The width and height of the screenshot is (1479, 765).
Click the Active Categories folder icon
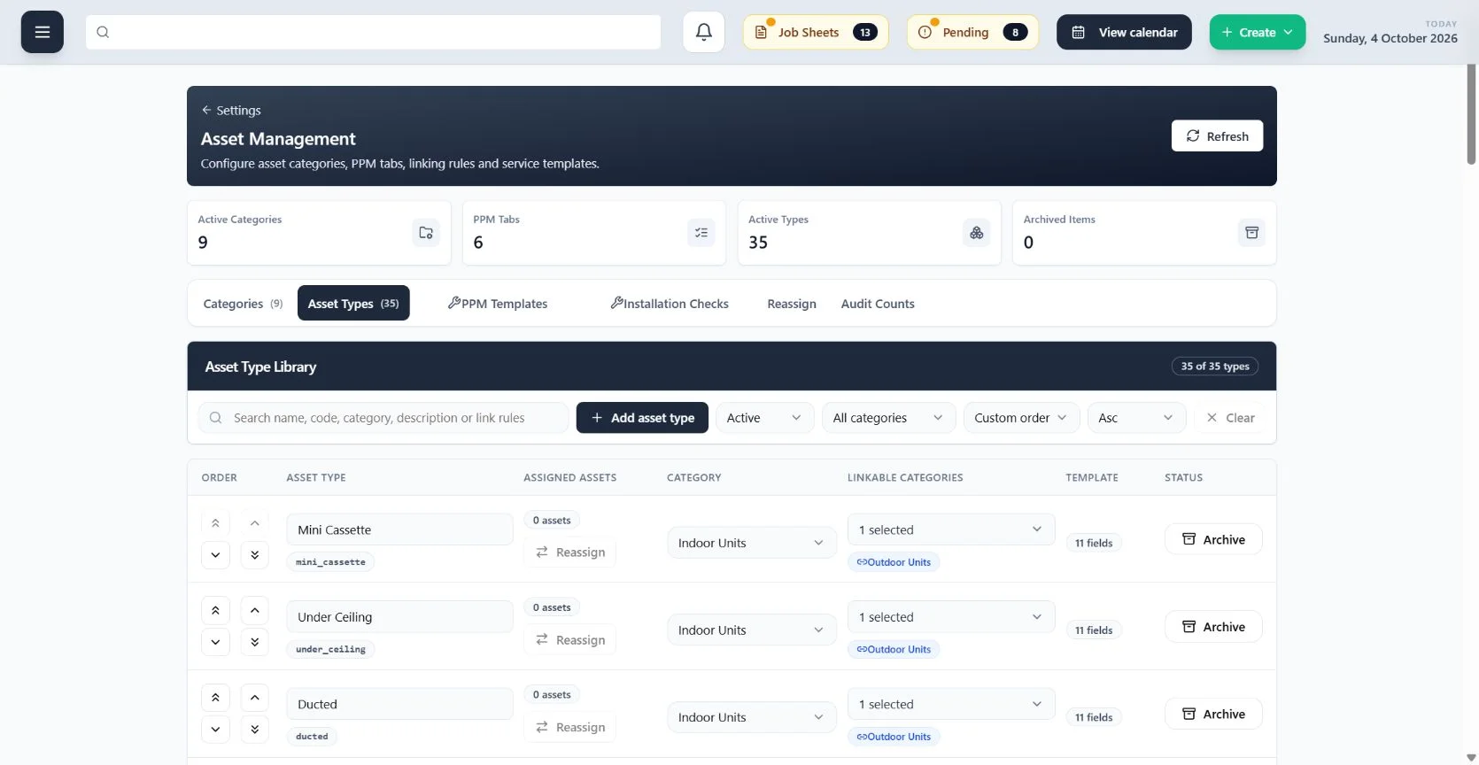[426, 233]
